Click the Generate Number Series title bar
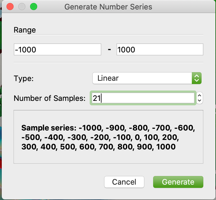This screenshot has width=216, height=200. click(108, 7)
